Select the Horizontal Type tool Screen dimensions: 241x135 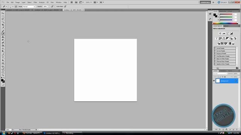[3, 57]
